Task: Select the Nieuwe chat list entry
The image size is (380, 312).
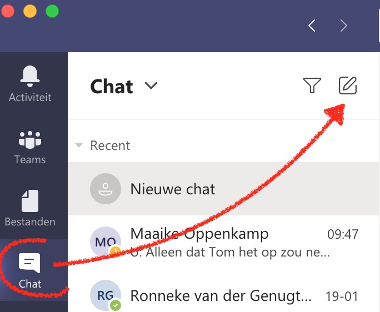Action: click(x=223, y=189)
